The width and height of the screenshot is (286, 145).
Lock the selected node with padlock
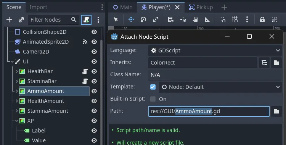262,19
